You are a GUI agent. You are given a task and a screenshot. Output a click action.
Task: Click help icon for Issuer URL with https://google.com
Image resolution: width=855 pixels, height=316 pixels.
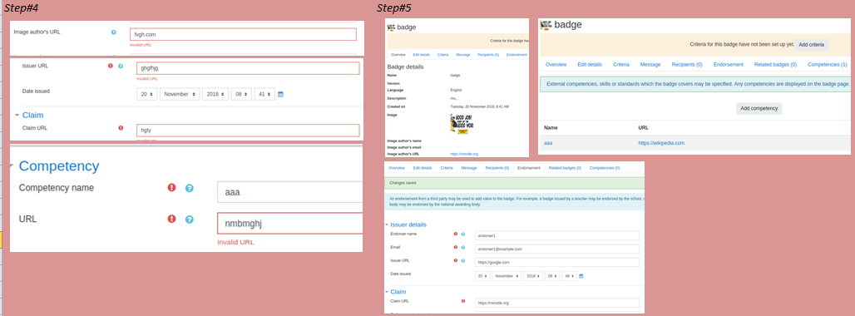pyautogui.click(x=463, y=260)
